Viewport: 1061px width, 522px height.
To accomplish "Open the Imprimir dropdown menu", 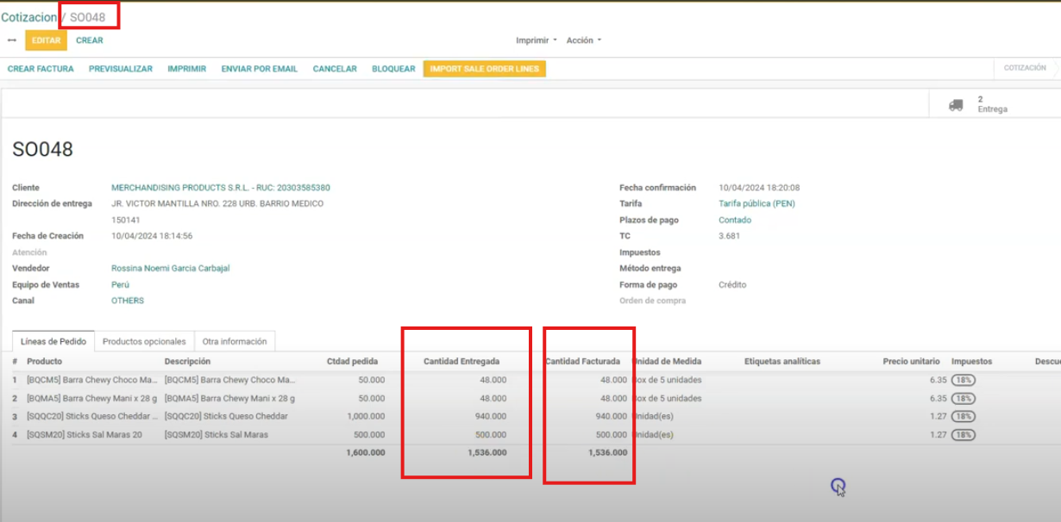I will coord(536,40).
